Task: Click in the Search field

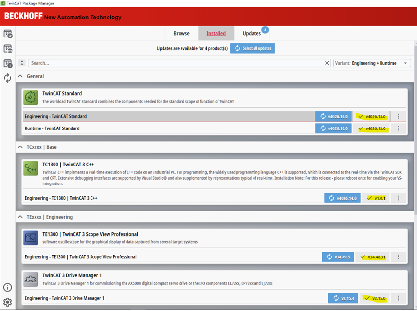Action: (175, 63)
